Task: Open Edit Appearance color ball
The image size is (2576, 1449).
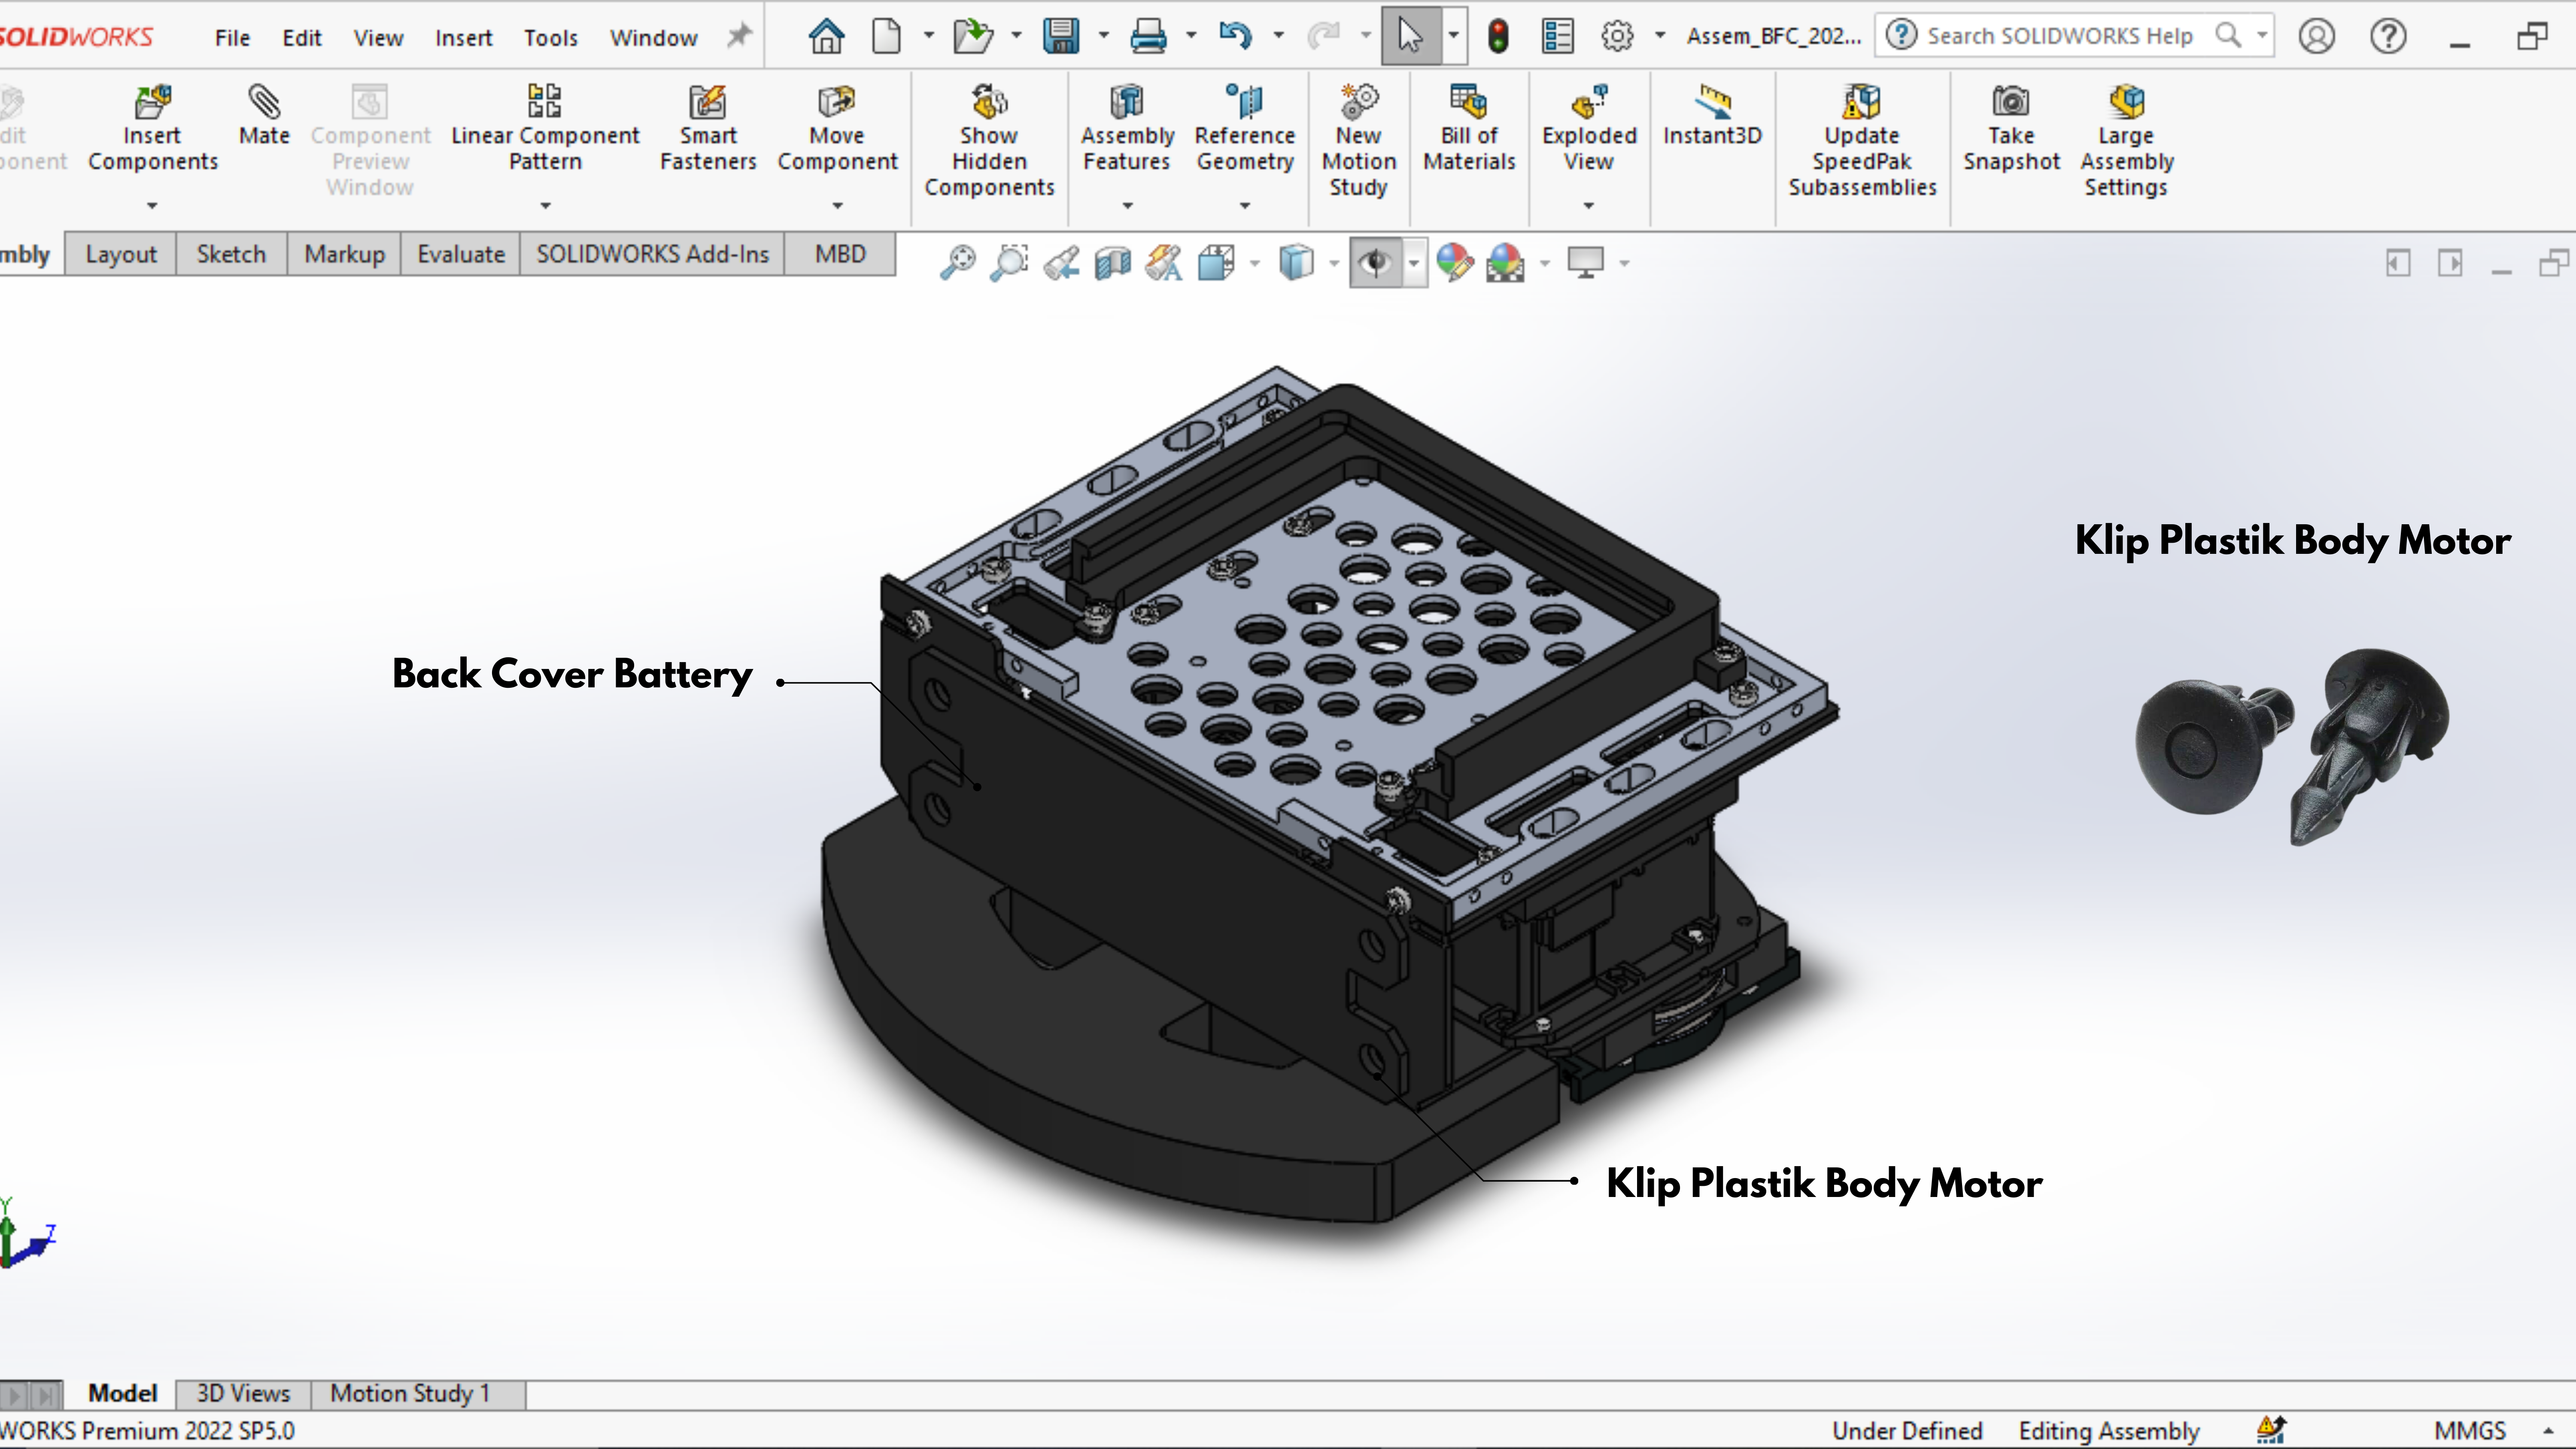Action: click(x=1455, y=263)
